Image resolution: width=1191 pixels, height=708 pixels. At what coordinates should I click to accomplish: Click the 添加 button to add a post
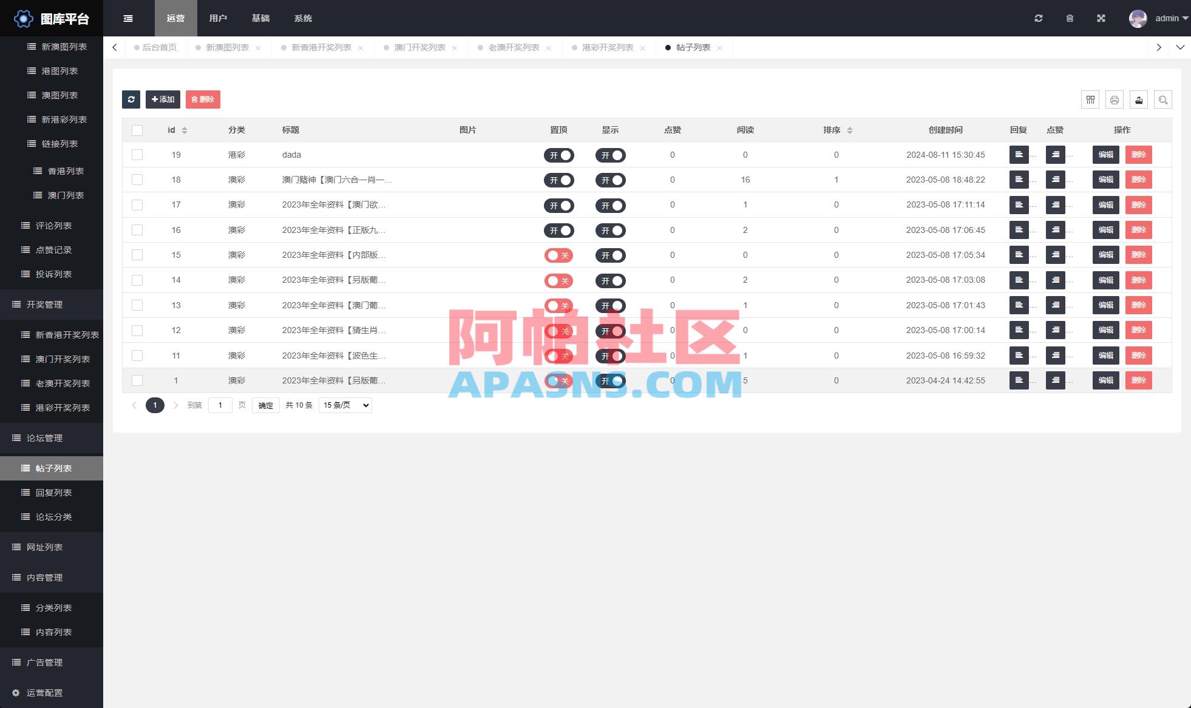point(163,99)
